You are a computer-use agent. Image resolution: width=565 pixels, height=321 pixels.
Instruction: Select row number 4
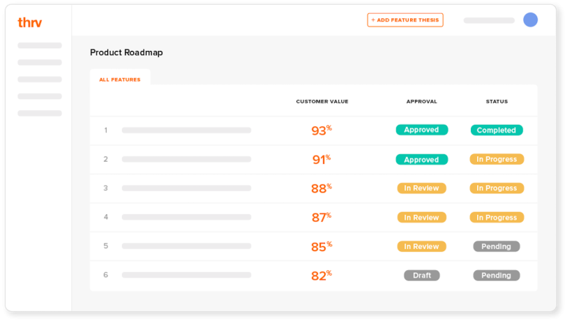pyautogui.click(x=106, y=217)
